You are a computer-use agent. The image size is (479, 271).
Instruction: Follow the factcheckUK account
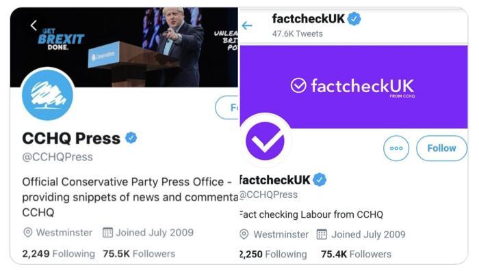coord(441,148)
